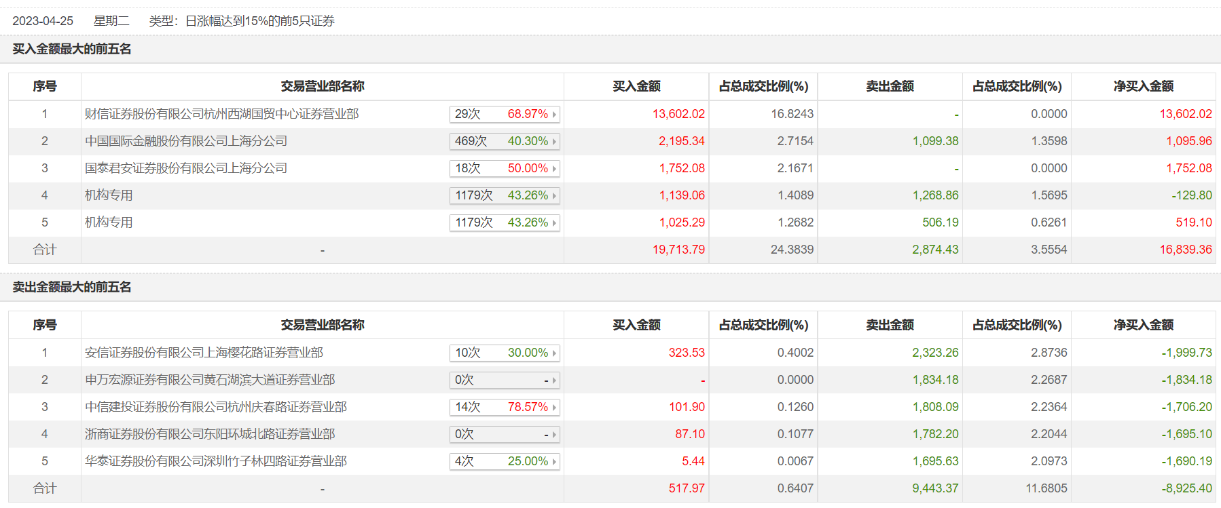Click arrow beside 中信建投 14次 78.57%
This screenshot has height=508, width=1221.
click(554, 408)
